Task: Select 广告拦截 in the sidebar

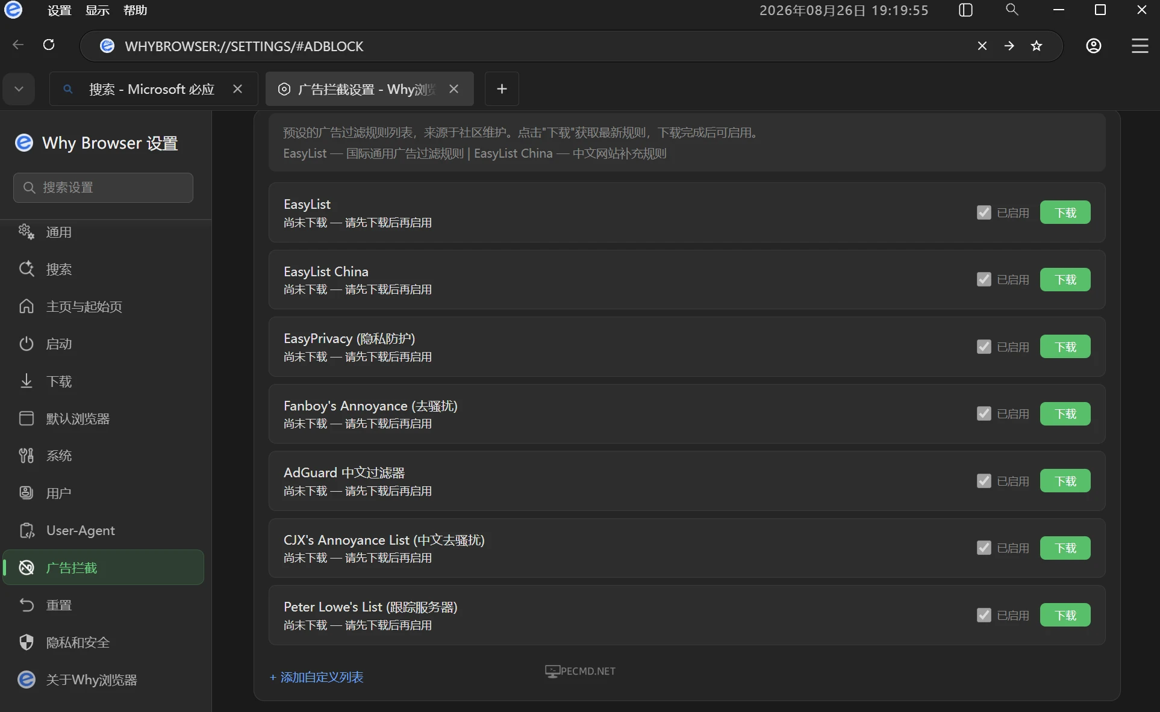Action: coord(104,568)
